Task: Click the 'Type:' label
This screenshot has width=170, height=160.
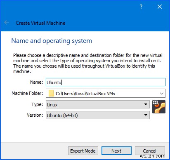Action: (x=37, y=104)
